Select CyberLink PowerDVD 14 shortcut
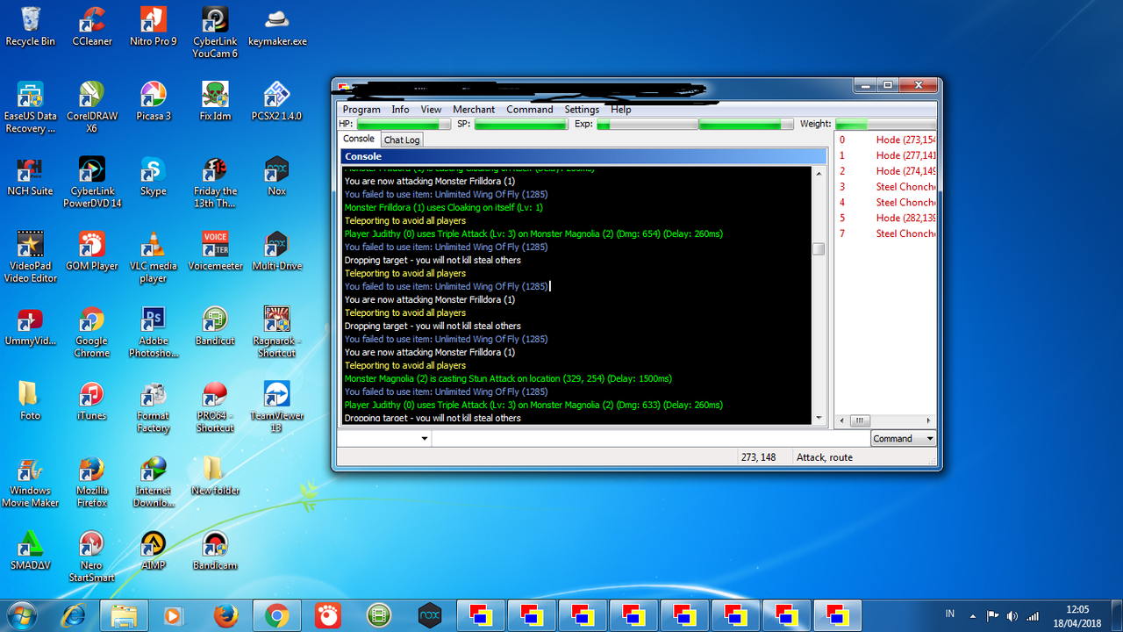The image size is (1123, 632). [91, 182]
